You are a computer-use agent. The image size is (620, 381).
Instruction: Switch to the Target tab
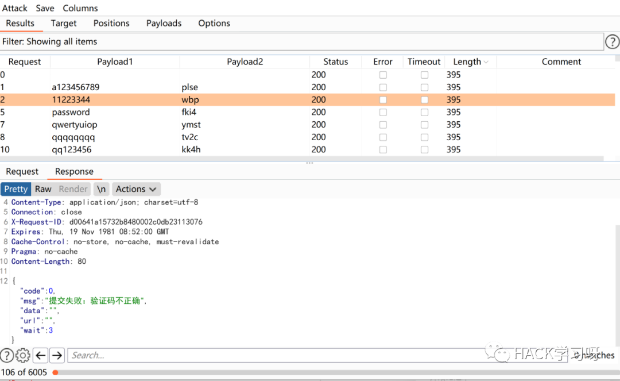point(64,24)
